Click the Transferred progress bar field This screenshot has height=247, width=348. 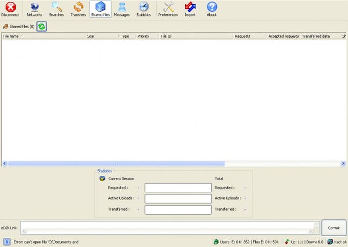[178, 210]
